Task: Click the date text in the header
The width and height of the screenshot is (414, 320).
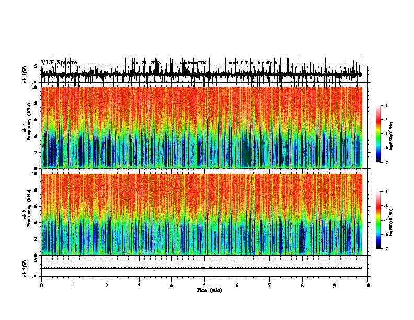Action: pos(146,63)
